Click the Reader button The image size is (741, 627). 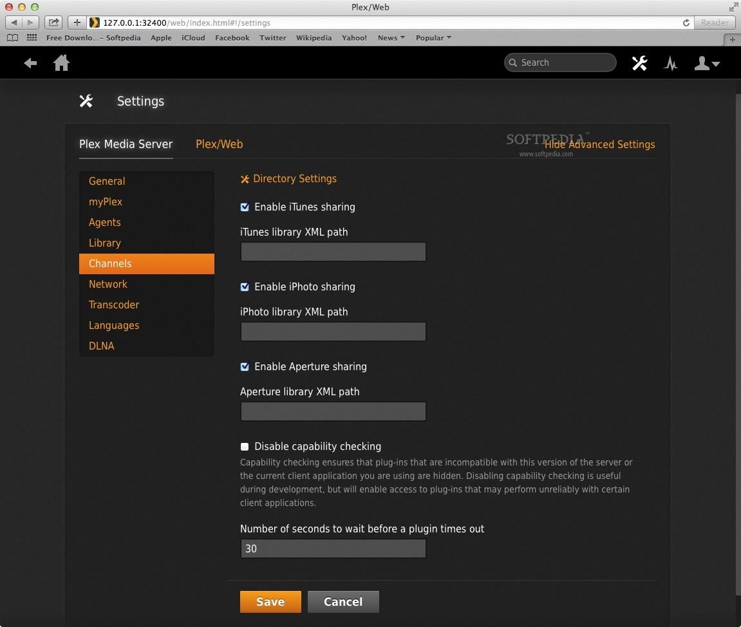pyautogui.click(x=715, y=23)
